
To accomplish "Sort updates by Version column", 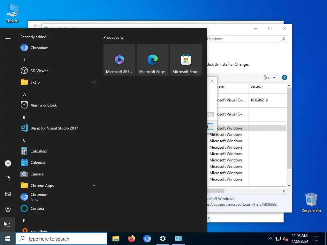I will tap(267, 86).
